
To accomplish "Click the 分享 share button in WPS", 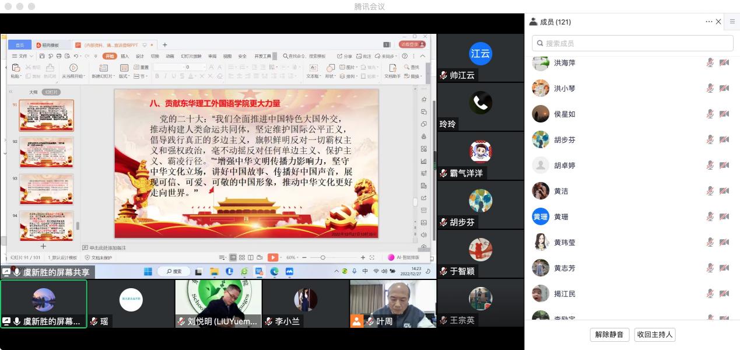I will pos(344,56).
